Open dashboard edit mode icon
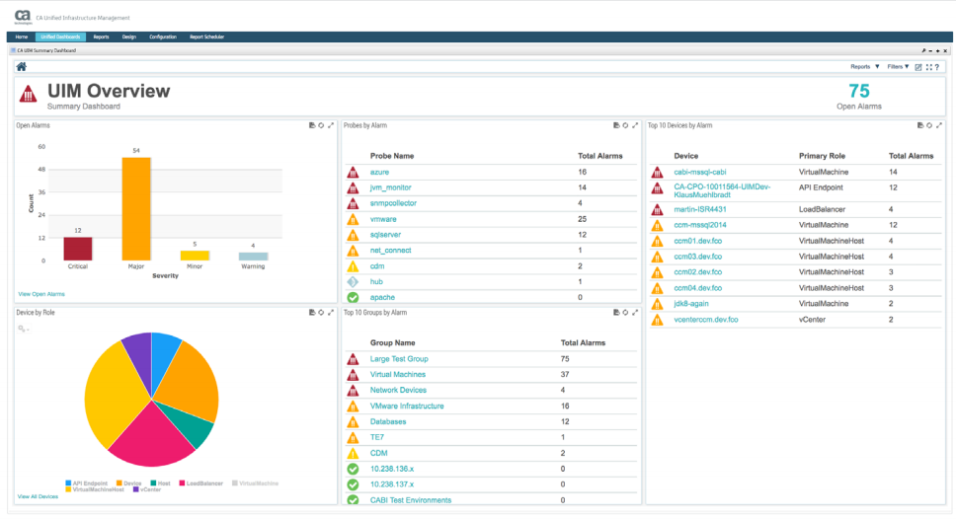The width and height of the screenshot is (956, 519). [x=918, y=67]
